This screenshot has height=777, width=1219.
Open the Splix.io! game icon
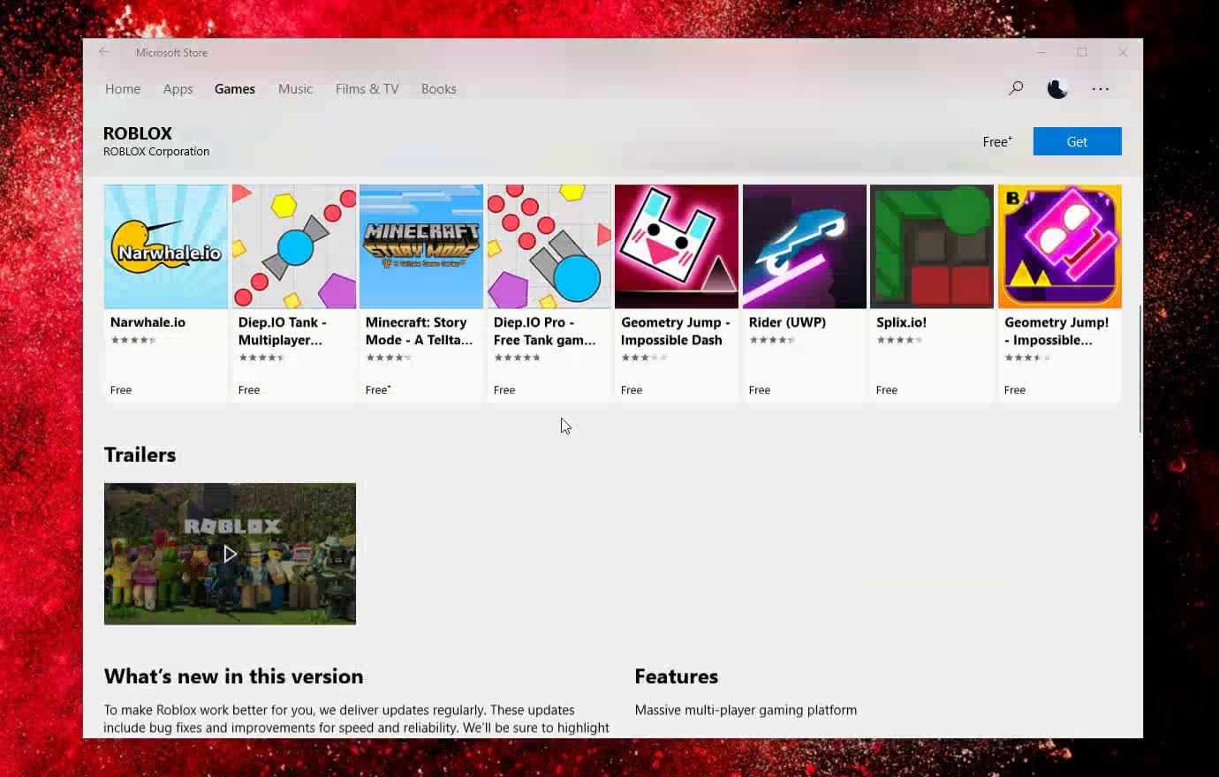[x=931, y=246]
